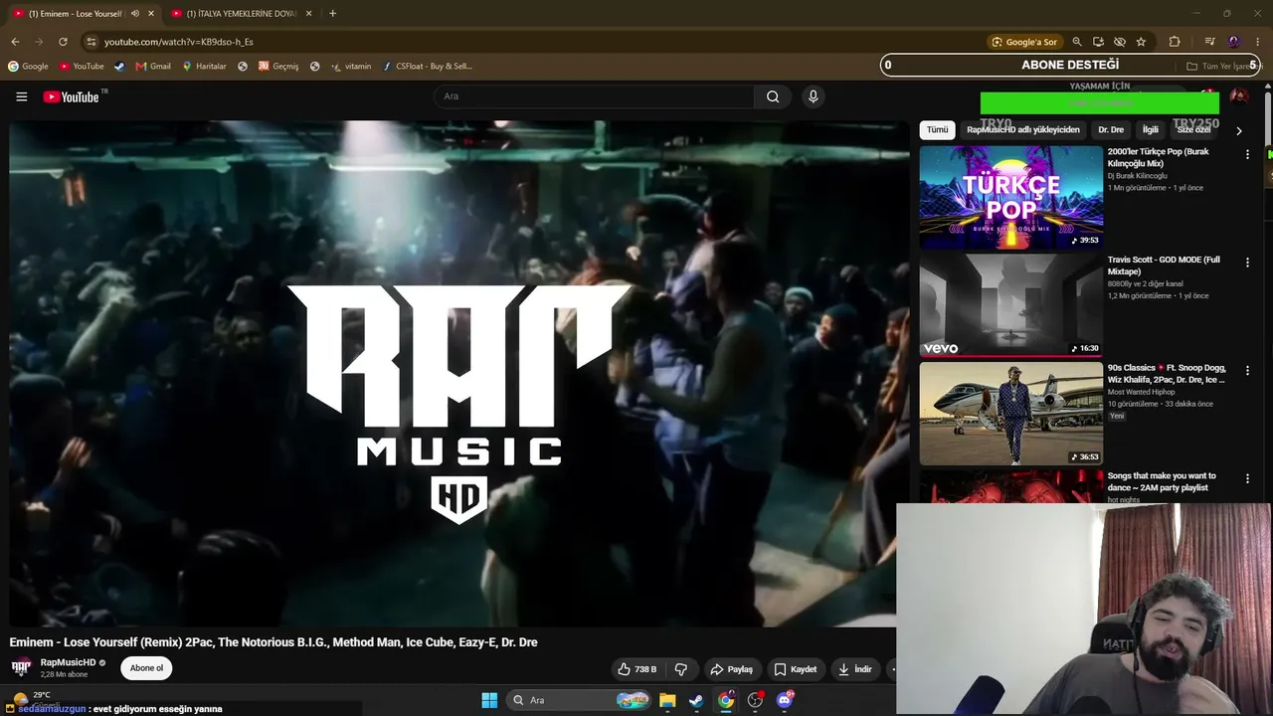Play the Eminem Lose Yourself video player
This screenshot has height=716, width=1273.
tap(458, 374)
